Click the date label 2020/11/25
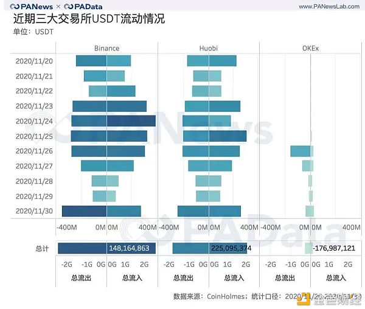The image size is (365, 309). 34,136
